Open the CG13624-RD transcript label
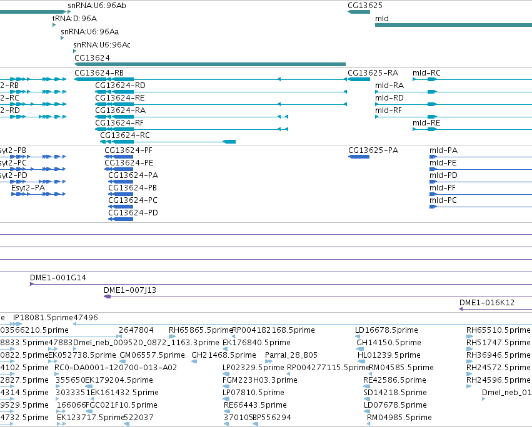 pyautogui.click(x=120, y=86)
